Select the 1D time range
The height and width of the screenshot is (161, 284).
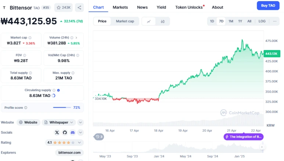coord(212,21)
